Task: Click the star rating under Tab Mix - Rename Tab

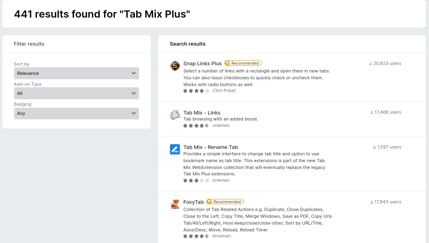Action: (x=196, y=181)
